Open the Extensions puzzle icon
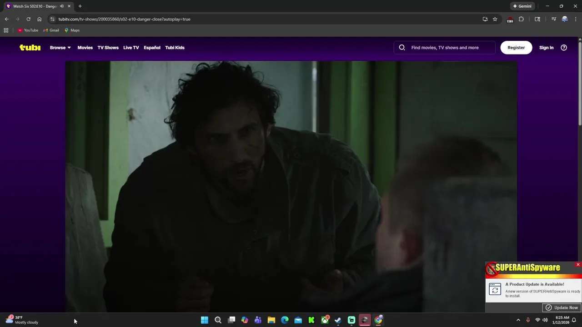The width and height of the screenshot is (582, 327). tap(521, 19)
